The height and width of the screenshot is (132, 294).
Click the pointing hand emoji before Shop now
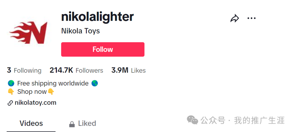11,92
